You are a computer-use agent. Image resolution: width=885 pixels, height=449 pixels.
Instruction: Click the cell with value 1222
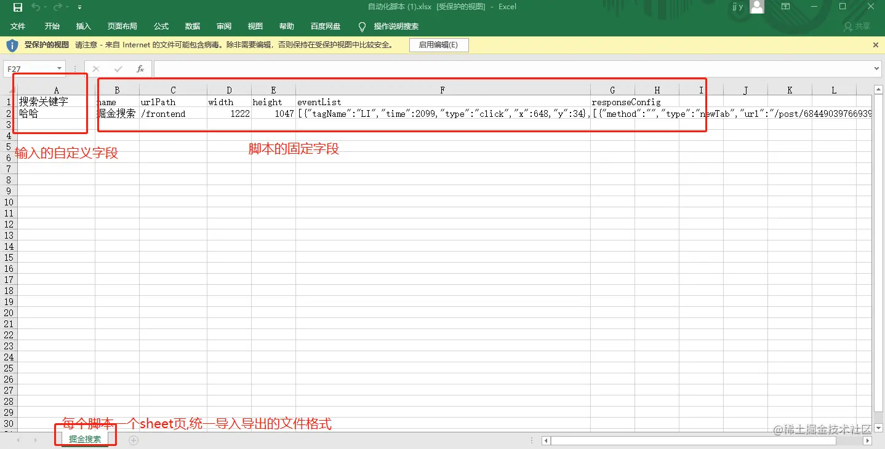[x=229, y=113]
